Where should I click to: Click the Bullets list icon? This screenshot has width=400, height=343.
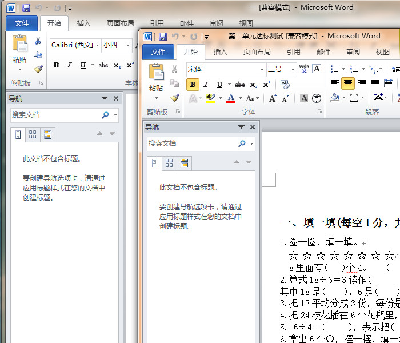point(334,69)
